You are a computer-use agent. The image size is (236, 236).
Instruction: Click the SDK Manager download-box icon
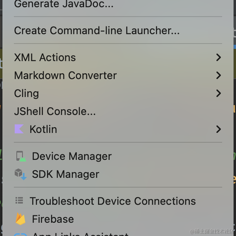(21, 174)
